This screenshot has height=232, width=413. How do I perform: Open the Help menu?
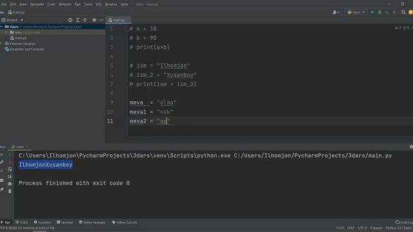(x=124, y=5)
